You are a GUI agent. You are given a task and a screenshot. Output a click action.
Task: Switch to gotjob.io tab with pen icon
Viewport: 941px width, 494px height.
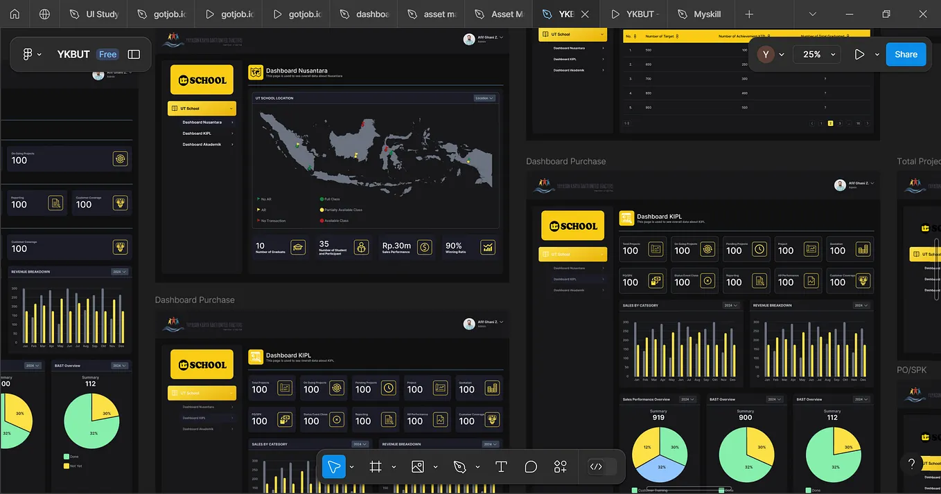pos(161,14)
